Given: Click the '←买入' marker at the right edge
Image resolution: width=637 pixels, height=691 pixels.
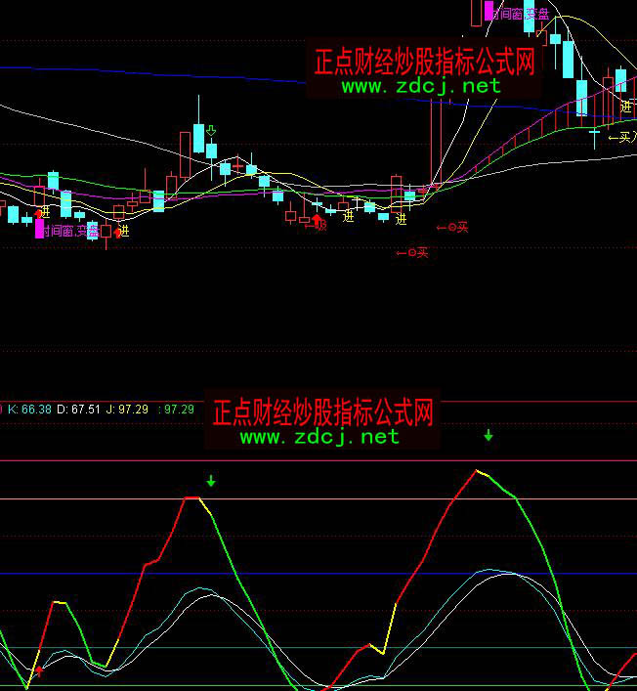Looking at the screenshot, I should pyautogui.click(x=621, y=138).
